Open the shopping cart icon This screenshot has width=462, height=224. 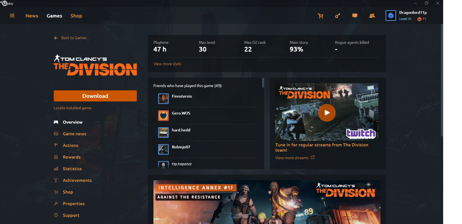point(320,16)
